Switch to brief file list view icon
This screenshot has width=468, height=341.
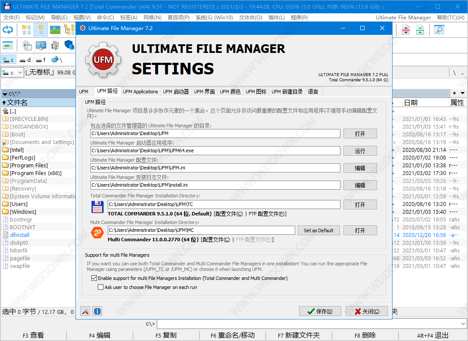pos(27,30)
